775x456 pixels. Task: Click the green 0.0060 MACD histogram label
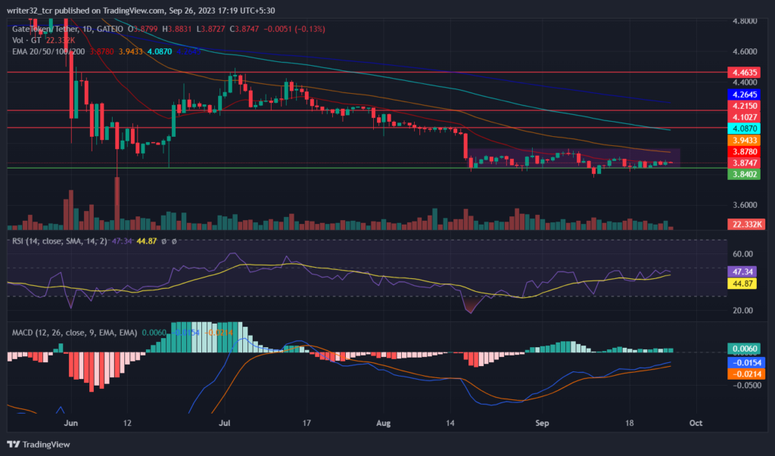[x=745, y=349]
